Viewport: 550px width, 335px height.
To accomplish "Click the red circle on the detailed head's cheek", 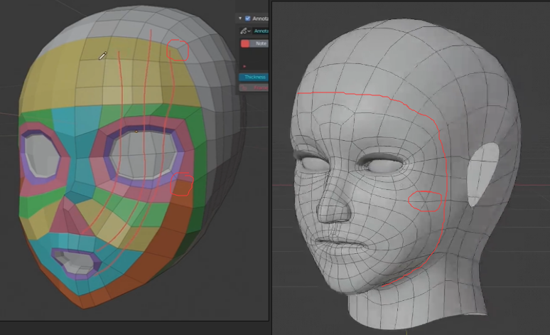I will click(x=425, y=202).
